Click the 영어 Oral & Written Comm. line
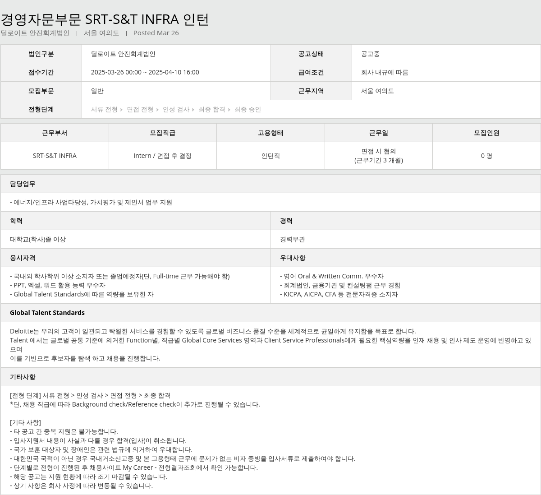 [332, 276]
